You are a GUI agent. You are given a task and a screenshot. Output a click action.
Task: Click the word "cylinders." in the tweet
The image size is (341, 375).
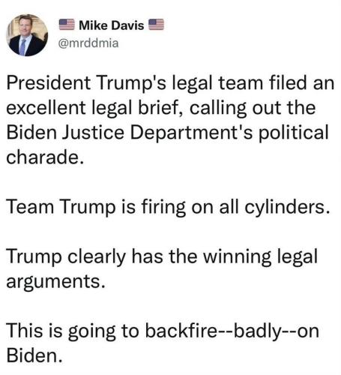[x=287, y=208]
